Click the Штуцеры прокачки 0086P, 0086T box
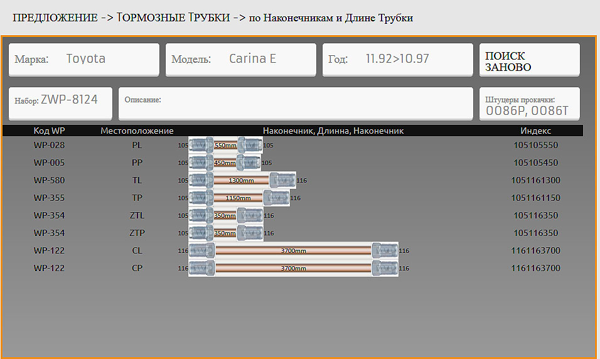The height and width of the screenshot is (359, 600). (x=529, y=104)
